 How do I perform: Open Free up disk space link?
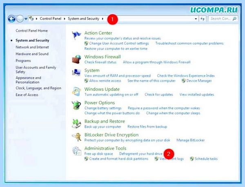[98, 154]
